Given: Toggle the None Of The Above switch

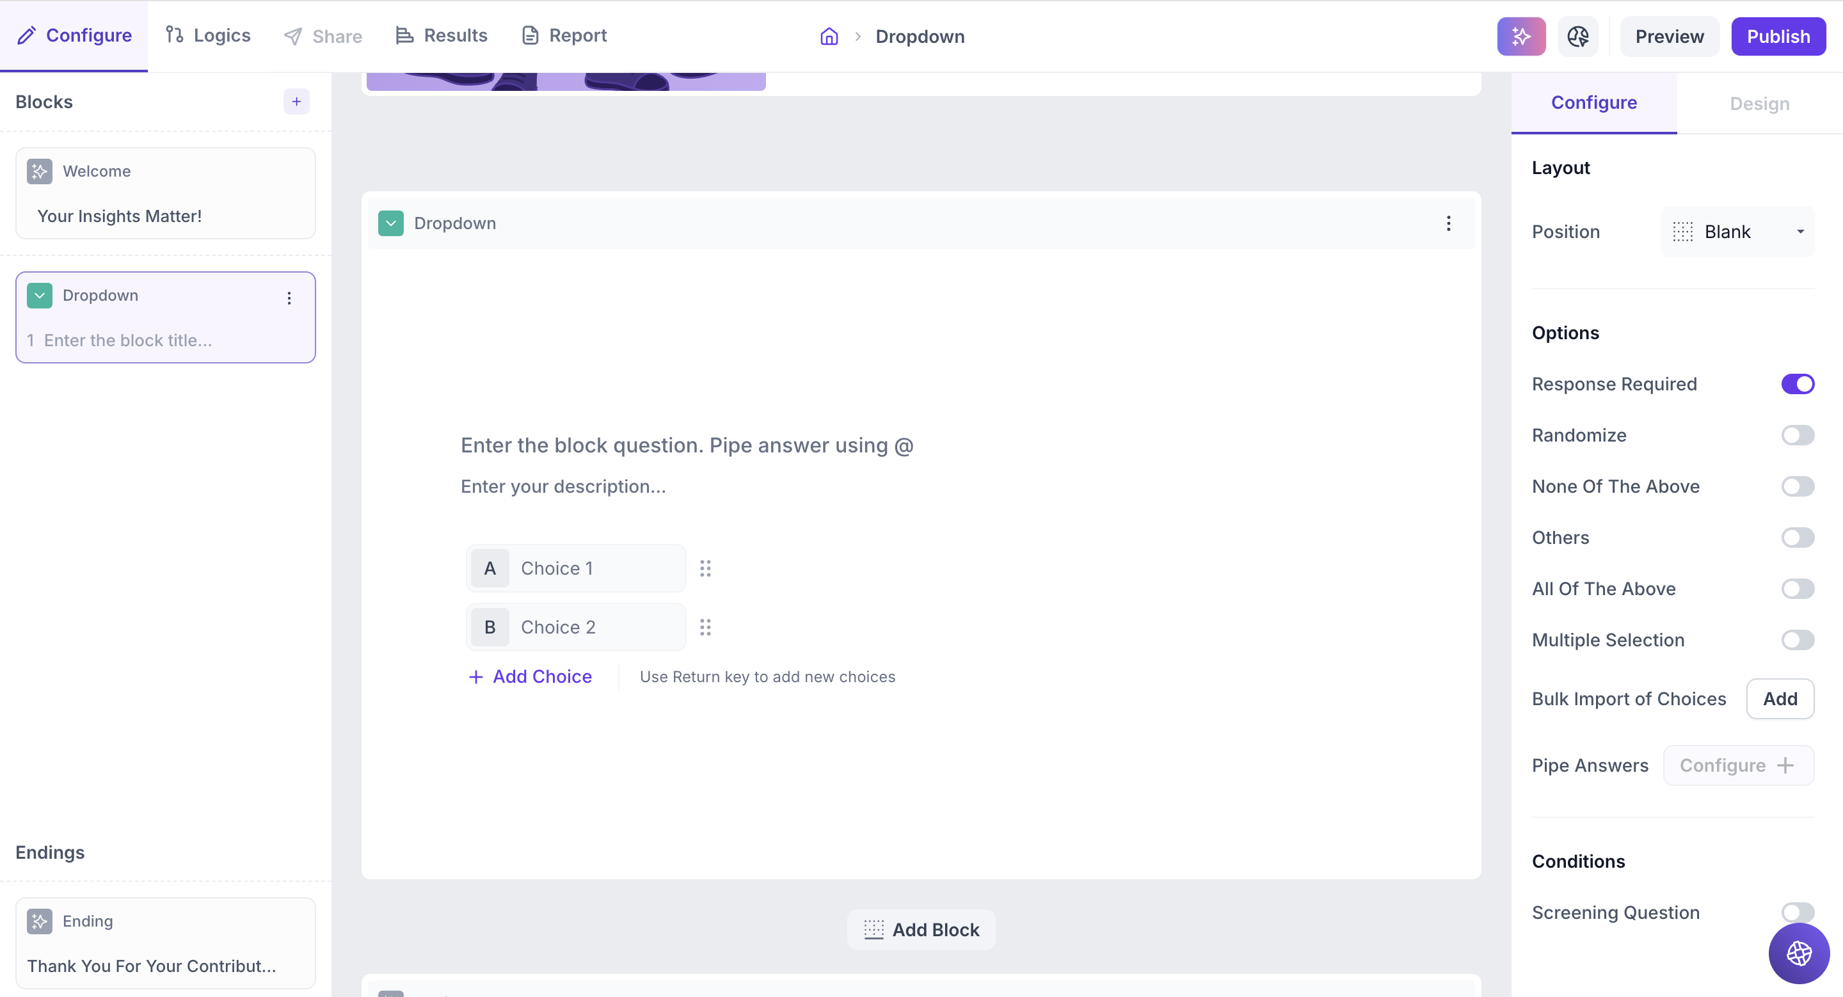Looking at the screenshot, I should click(x=1796, y=486).
